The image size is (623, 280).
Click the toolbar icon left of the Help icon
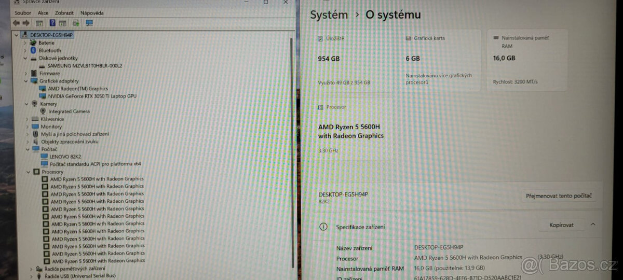point(39,23)
